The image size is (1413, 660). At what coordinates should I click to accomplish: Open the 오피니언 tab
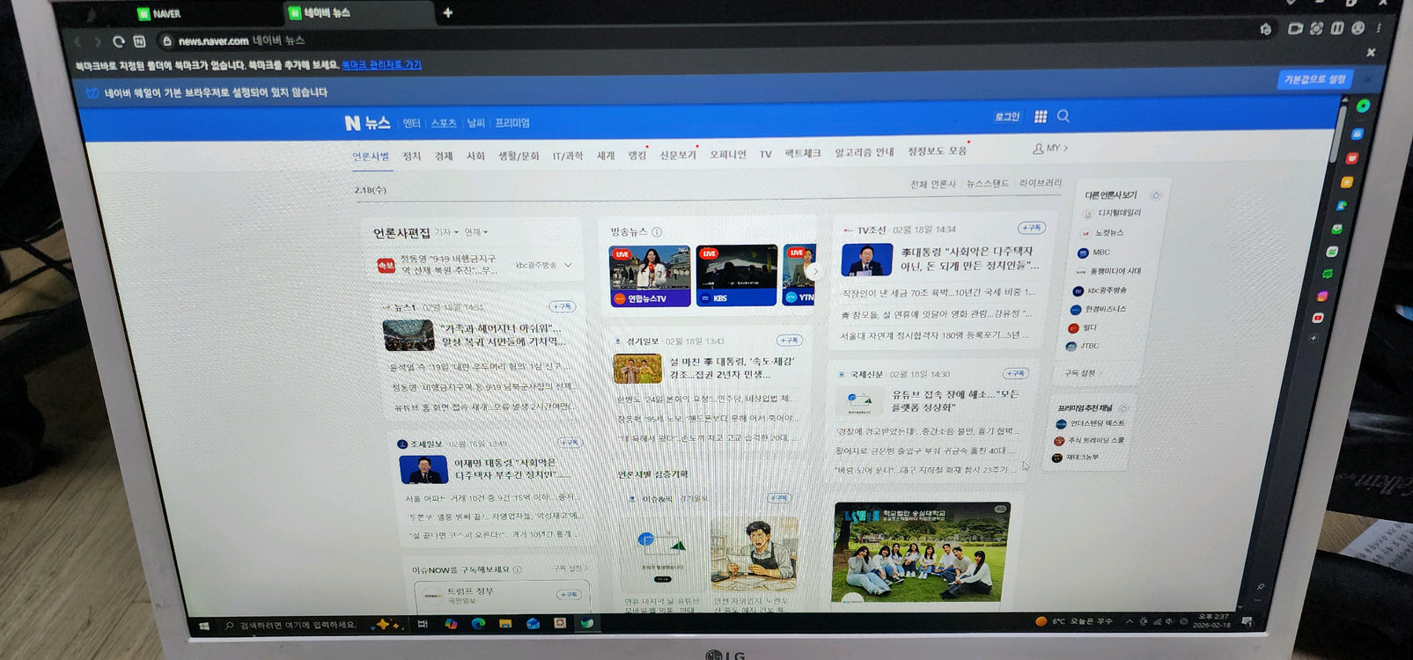[x=727, y=155]
